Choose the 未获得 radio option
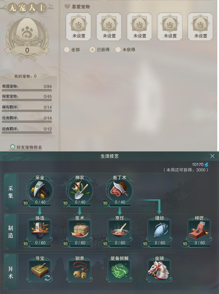This screenshot has width=219, height=294. (x=118, y=50)
